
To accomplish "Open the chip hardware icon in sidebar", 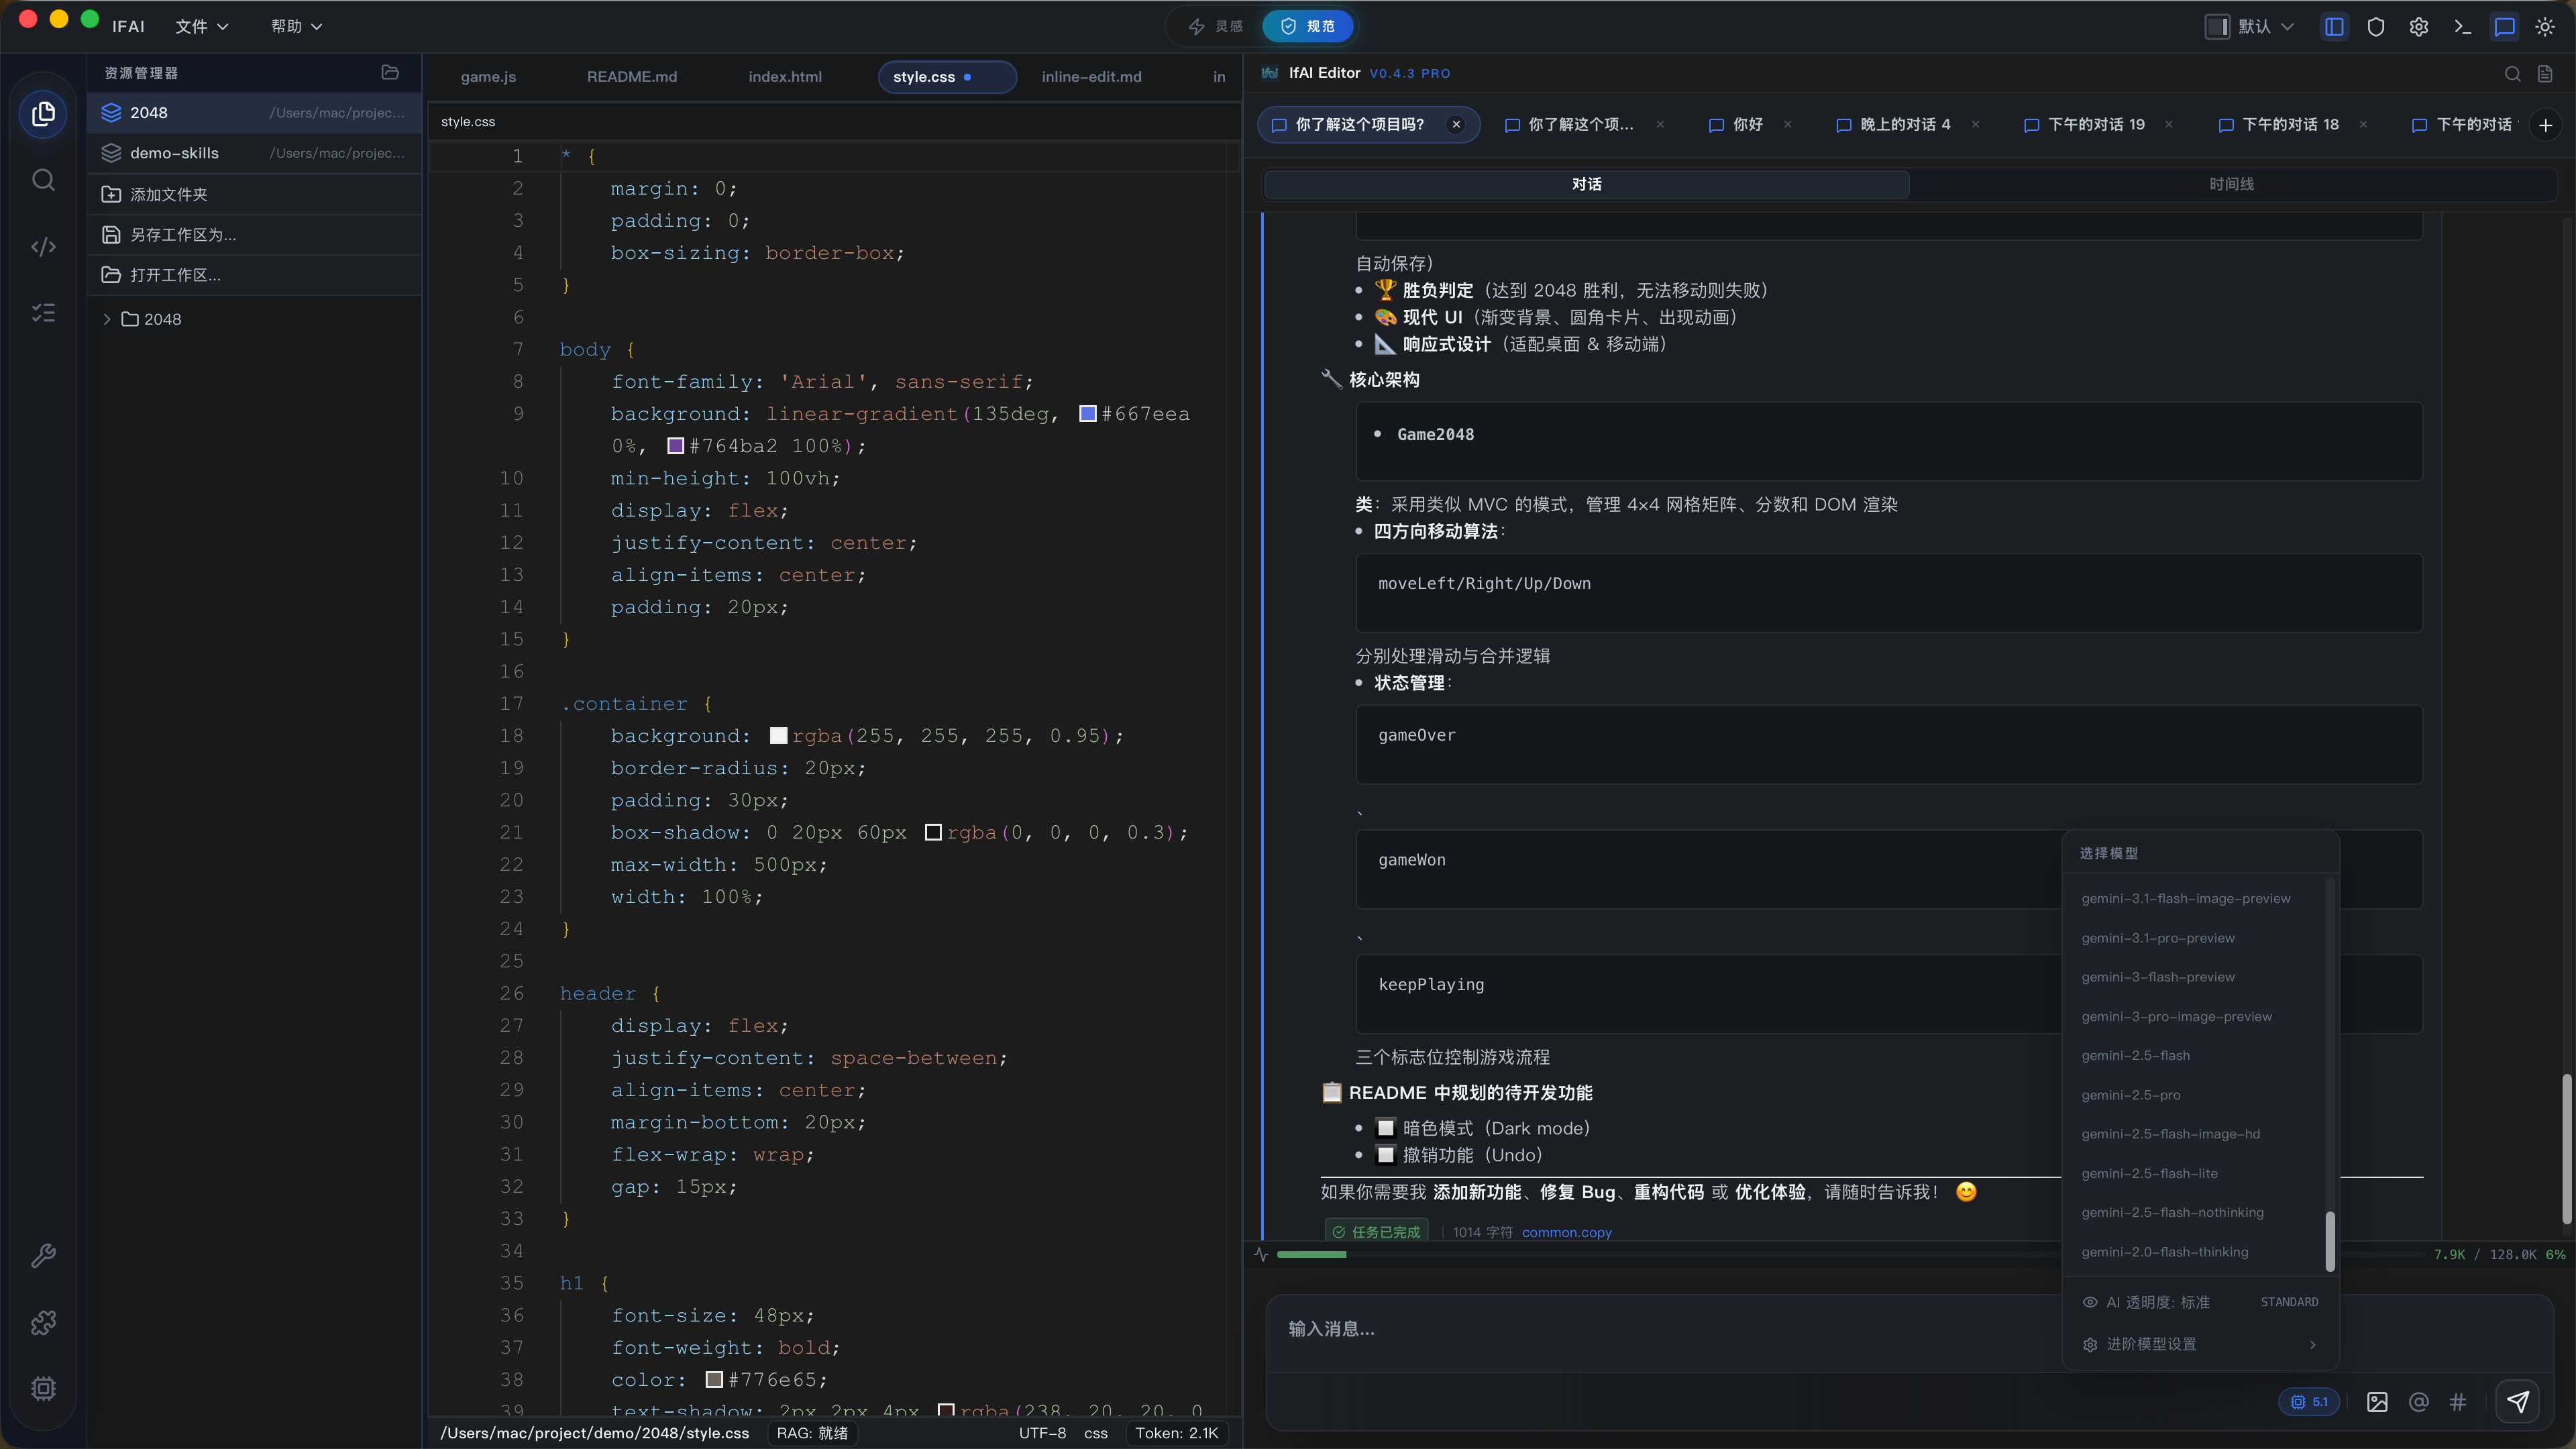I will point(43,1389).
